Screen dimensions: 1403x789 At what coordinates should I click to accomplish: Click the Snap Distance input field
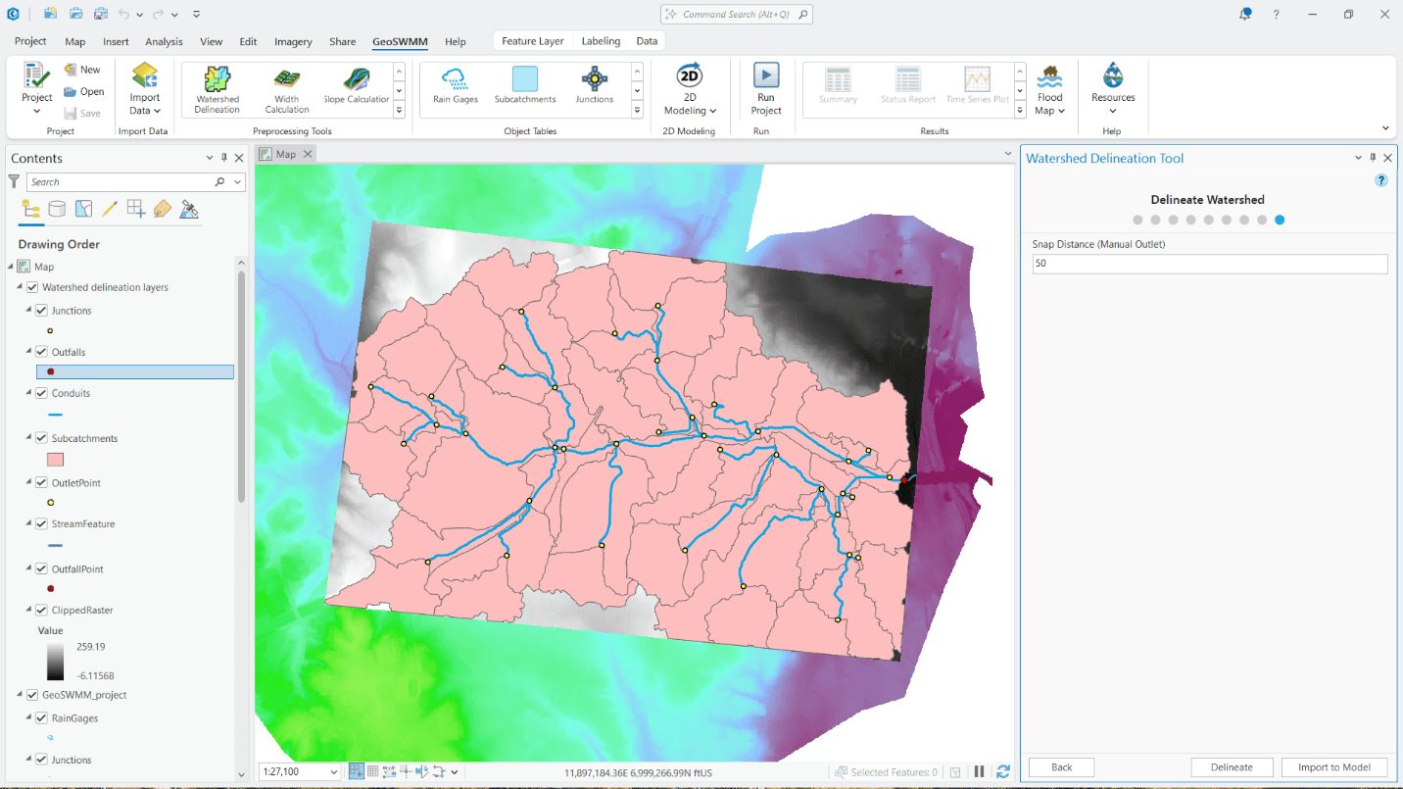[1209, 264]
